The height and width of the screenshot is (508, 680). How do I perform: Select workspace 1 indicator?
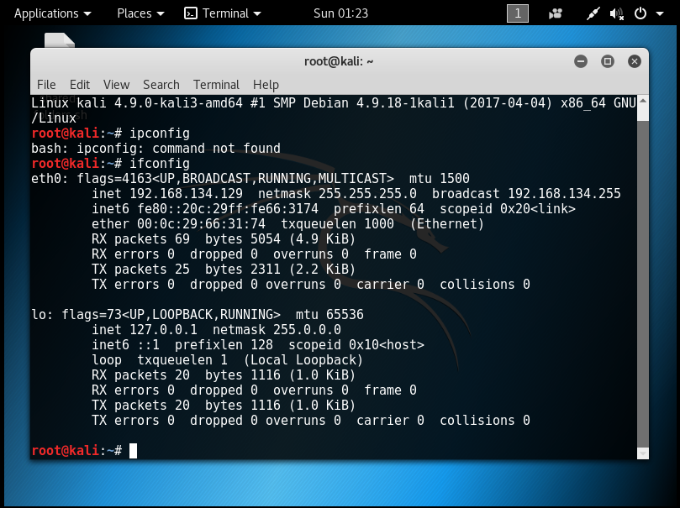pyautogui.click(x=518, y=13)
